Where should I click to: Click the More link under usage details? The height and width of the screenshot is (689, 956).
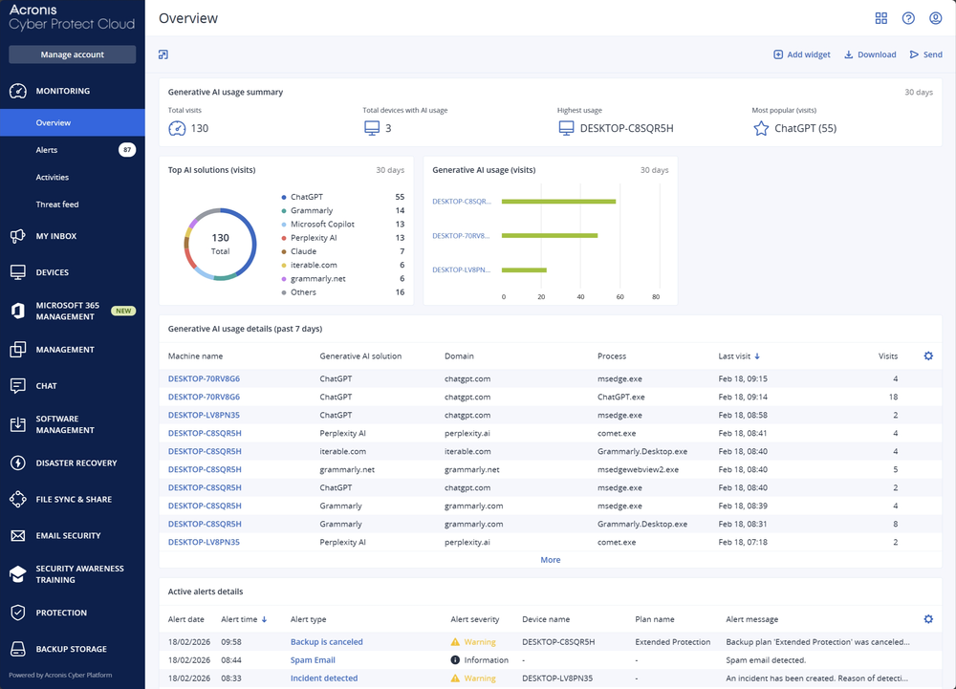click(551, 559)
